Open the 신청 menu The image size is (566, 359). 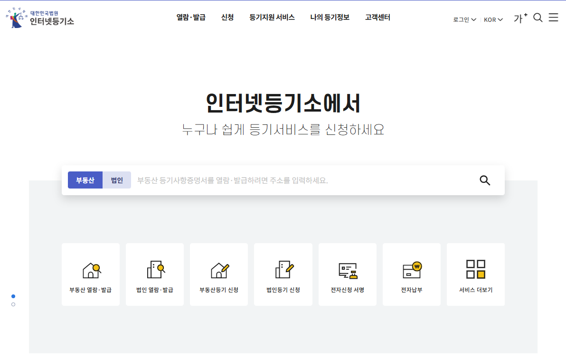click(227, 18)
